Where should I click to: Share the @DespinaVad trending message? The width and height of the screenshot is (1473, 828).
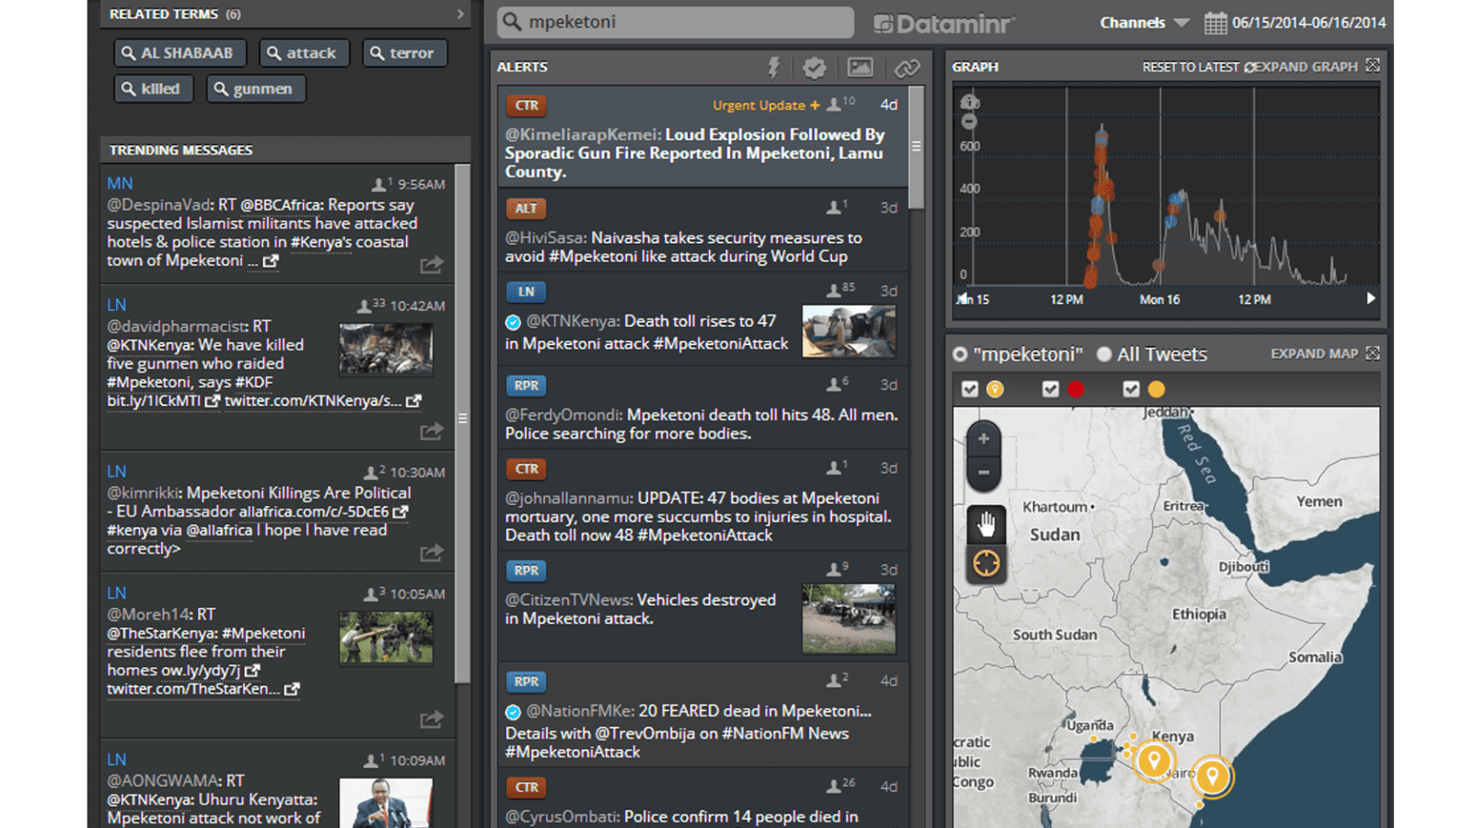point(432,265)
